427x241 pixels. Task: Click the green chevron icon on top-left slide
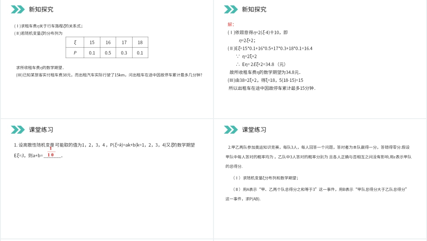(18, 9)
